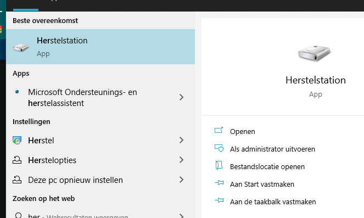Open the Herstelstation best match result
The image size is (364, 218).
pyautogui.click(x=100, y=47)
